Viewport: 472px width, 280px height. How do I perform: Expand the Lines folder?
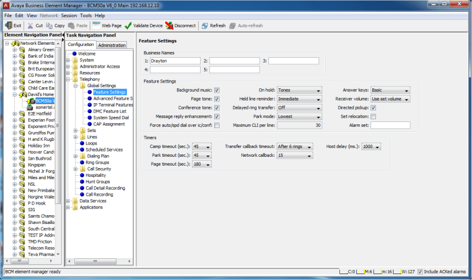tap(76, 137)
